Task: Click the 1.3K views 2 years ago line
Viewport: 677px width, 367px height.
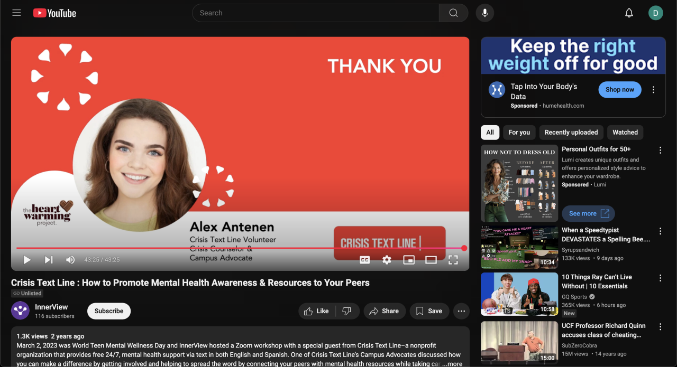Action: 50,336
